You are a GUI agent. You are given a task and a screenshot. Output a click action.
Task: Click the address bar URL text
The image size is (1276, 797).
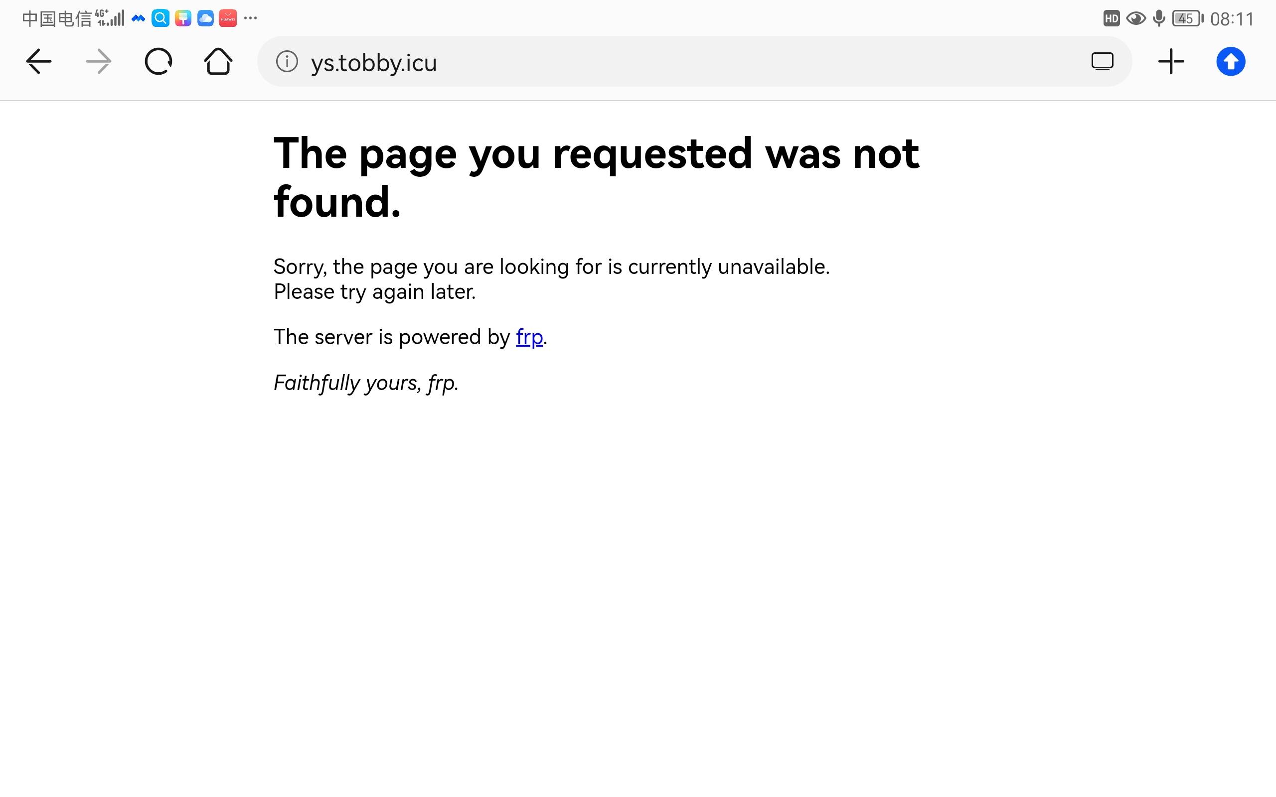click(x=374, y=63)
